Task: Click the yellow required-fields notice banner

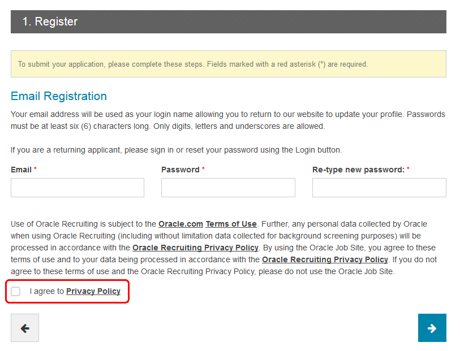Action: tap(229, 64)
